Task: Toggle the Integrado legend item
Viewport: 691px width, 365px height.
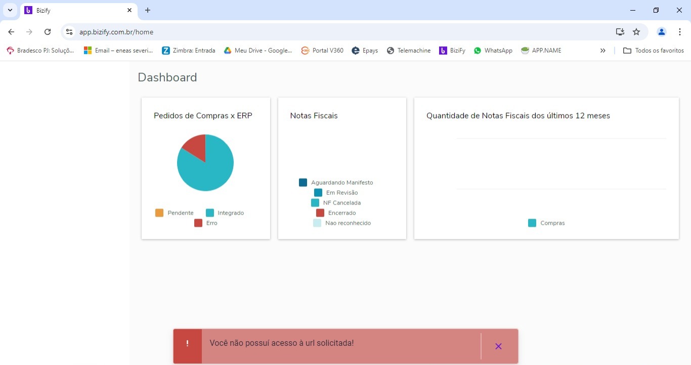Action: point(225,213)
